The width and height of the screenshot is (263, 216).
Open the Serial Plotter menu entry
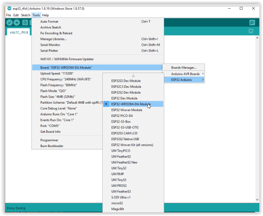pyautogui.click(x=98, y=51)
